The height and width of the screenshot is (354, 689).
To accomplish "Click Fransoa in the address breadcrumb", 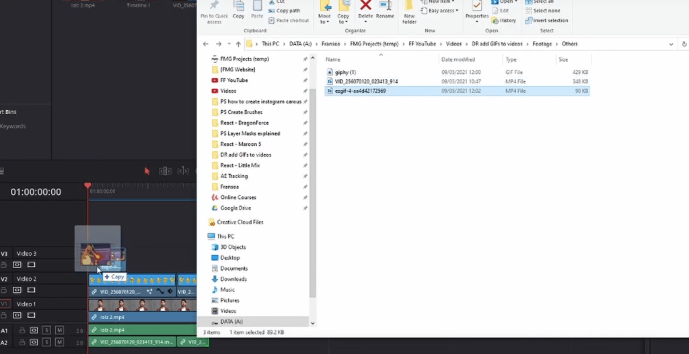I will pyautogui.click(x=331, y=44).
